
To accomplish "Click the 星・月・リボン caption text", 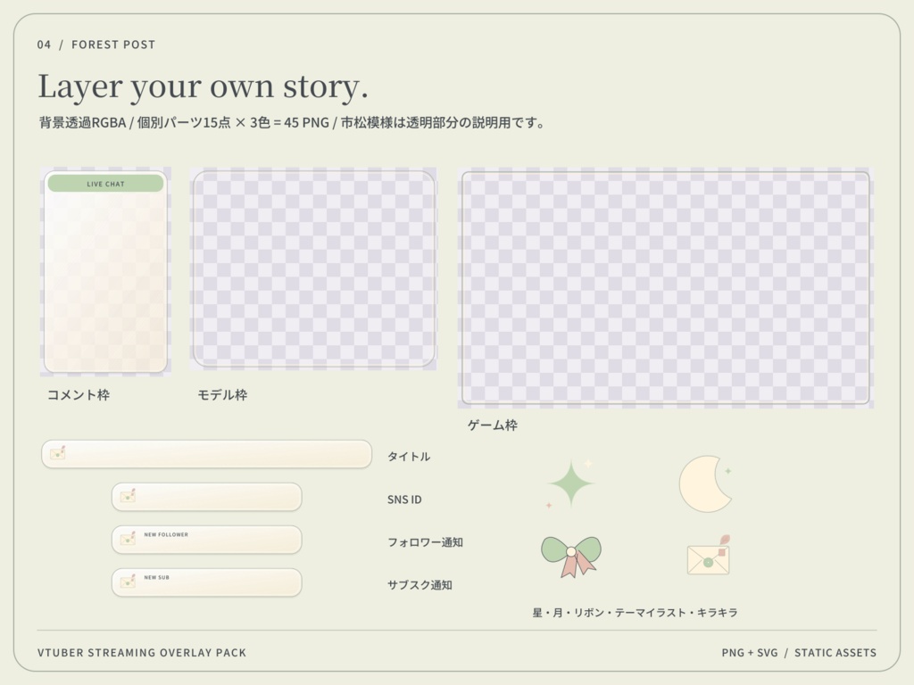I will [636, 613].
